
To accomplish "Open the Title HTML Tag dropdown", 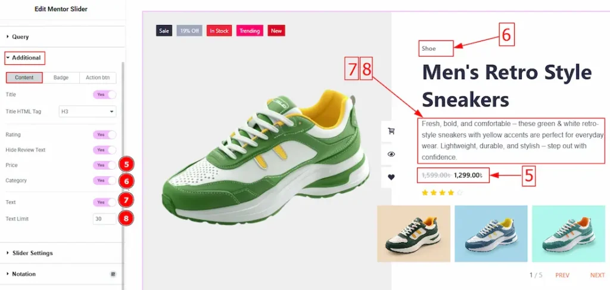I will [x=88, y=111].
